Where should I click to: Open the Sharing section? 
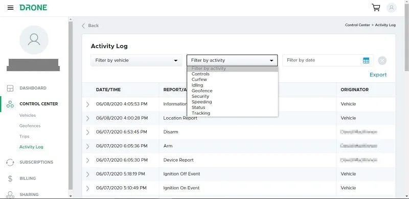(x=29, y=194)
